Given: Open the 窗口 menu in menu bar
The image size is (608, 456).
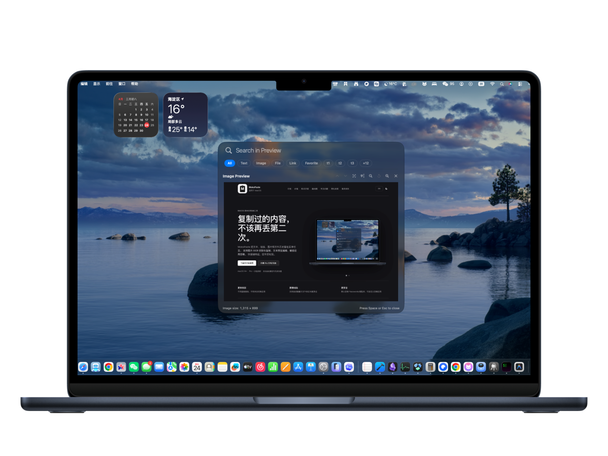Looking at the screenshot, I should click(x=122, y=84).
